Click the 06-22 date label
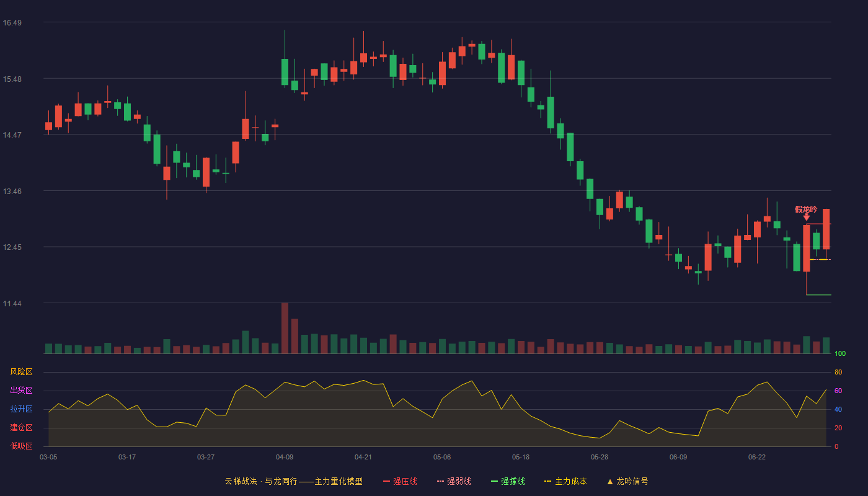 (x=757, y=457)
